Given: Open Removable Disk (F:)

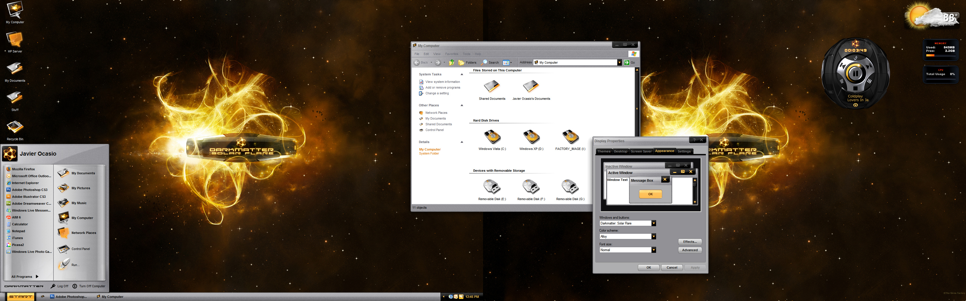Looking at the screenshot, I should [531, 190].
